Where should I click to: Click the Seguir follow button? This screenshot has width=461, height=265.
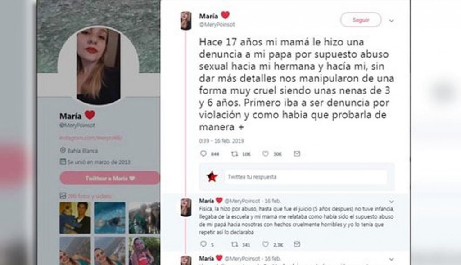[361, 20]
